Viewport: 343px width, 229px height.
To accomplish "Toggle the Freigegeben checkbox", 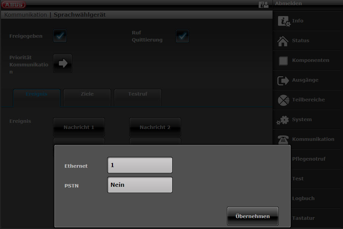I will 60,36.
